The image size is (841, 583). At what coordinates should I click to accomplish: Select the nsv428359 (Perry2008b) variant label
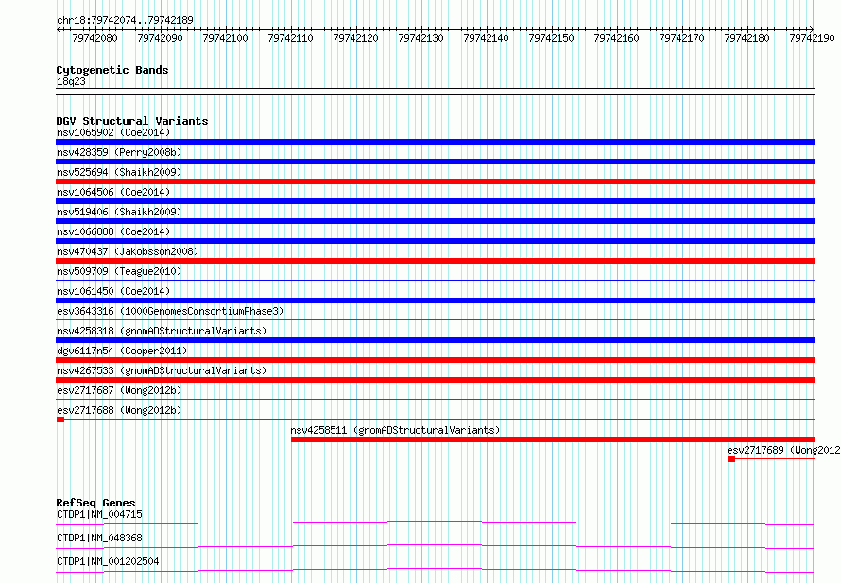coord(119,152)
